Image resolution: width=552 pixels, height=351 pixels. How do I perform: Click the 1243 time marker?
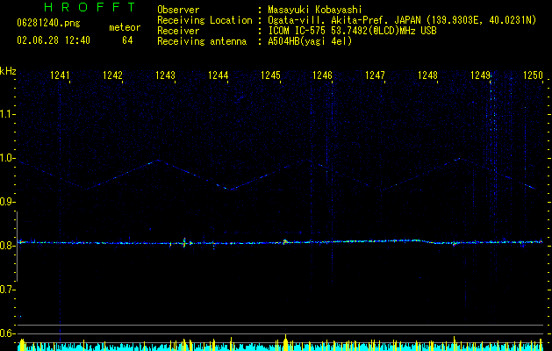[165, 75]
